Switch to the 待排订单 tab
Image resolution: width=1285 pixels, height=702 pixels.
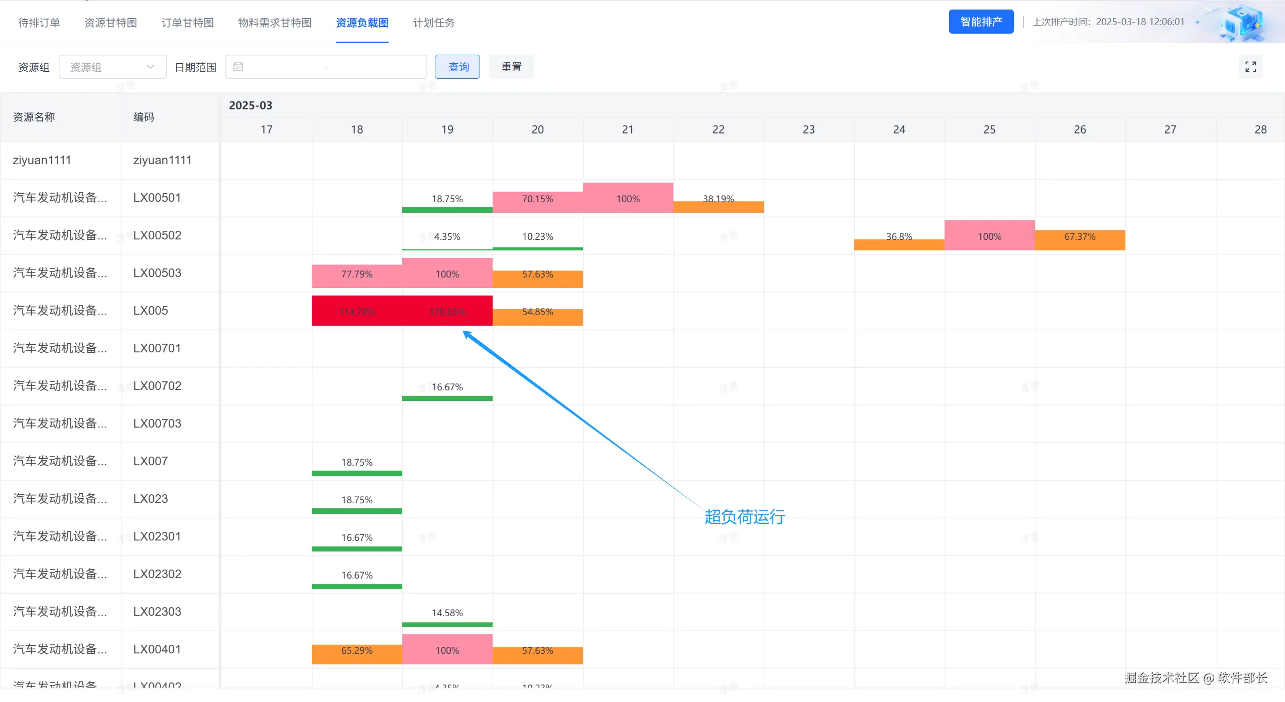(39, 23)
